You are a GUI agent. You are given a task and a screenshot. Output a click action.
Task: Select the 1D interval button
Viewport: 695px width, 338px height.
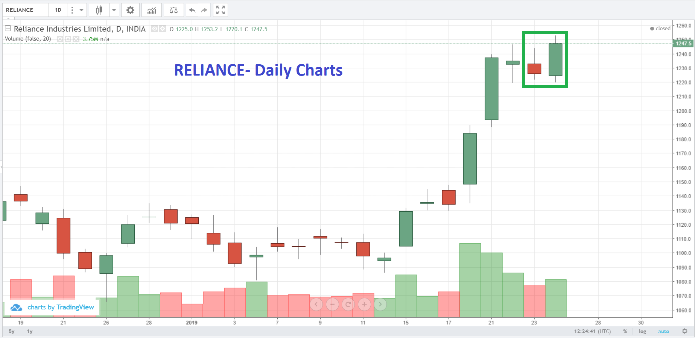pyautogui.click(x=58, y=10)
